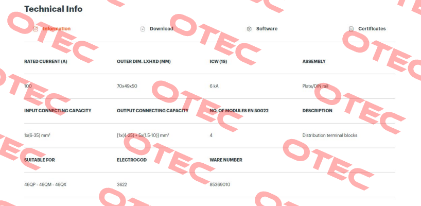Click the 6 kA ICW value

coord(214,86)
